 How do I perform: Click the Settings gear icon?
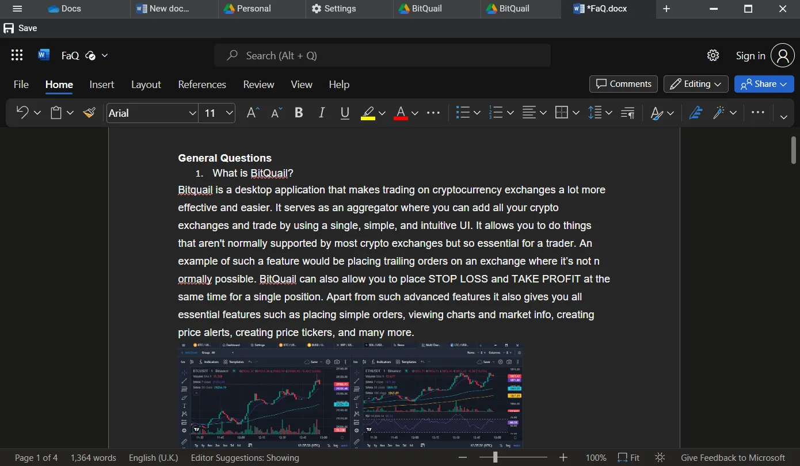pos(713,55)
